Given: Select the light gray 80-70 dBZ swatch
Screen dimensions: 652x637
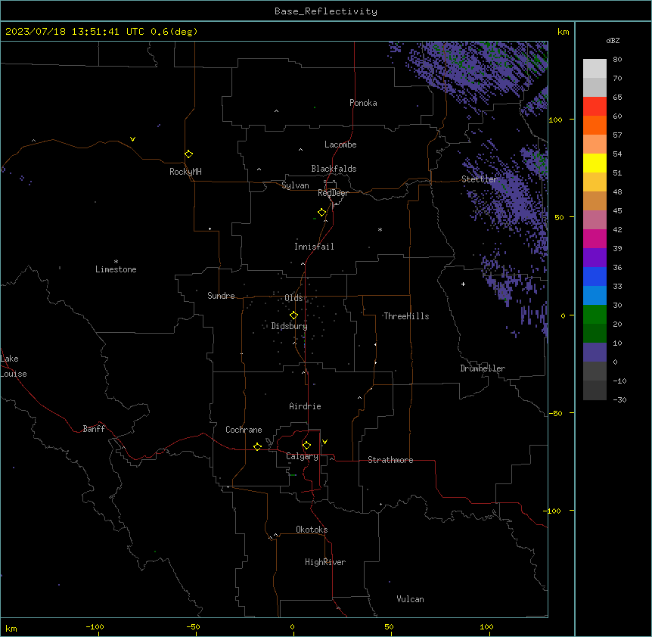Looking at the screenshot, I should point(595,69).
